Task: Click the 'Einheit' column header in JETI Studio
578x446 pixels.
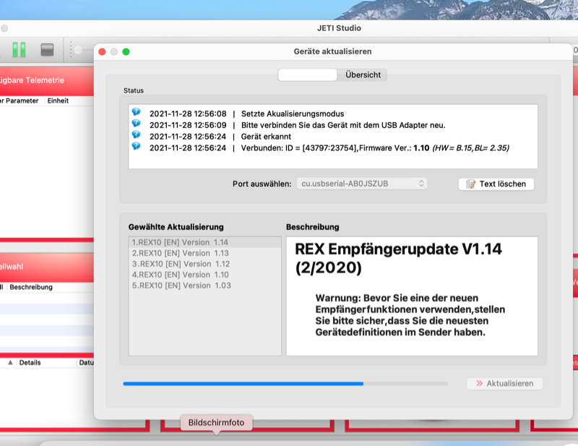Action: point(58,100)
